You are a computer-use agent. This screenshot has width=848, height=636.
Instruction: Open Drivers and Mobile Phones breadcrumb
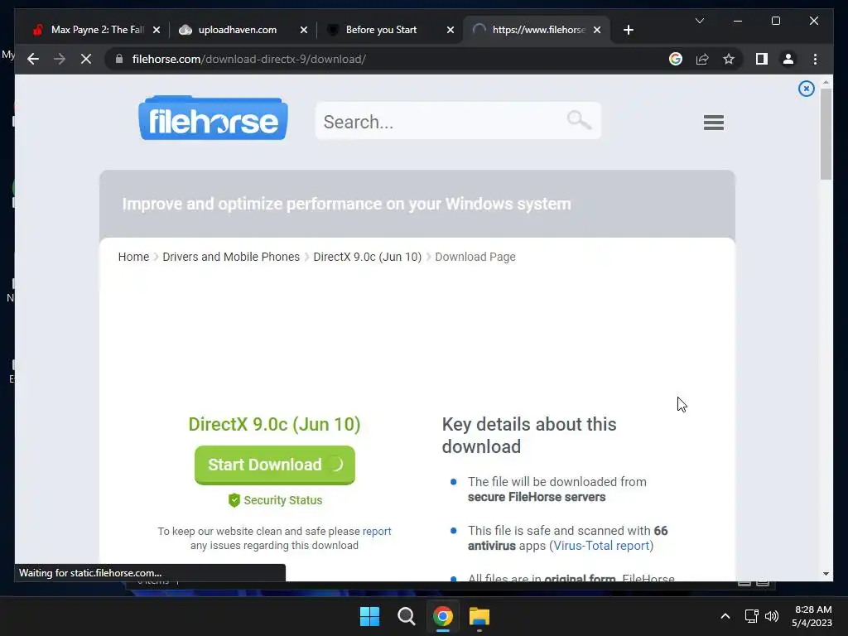click(231, 257)
